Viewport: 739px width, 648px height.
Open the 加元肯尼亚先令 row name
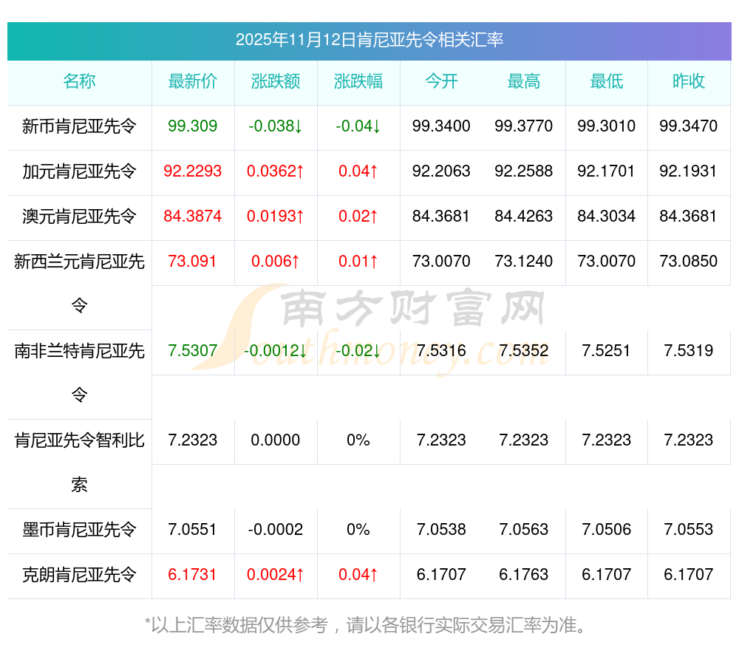coord(79,171)
